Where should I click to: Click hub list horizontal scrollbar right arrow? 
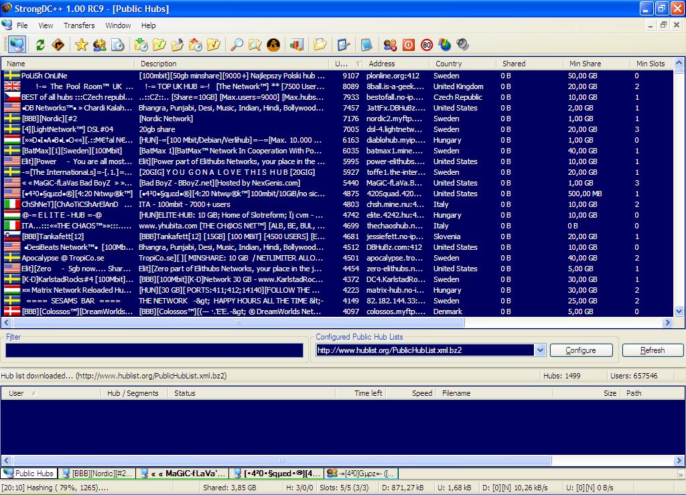tap(667, 323)
